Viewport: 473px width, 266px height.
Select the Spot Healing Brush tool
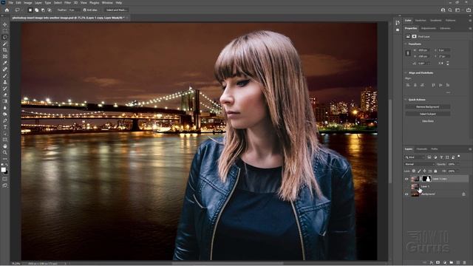(x=5, y=69)
